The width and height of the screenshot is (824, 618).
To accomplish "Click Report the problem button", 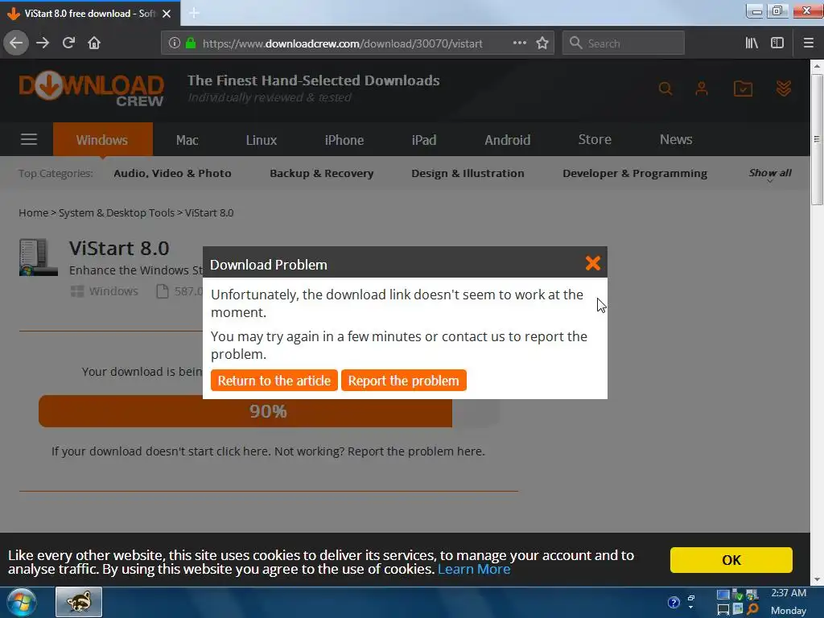I will (403, 381).
